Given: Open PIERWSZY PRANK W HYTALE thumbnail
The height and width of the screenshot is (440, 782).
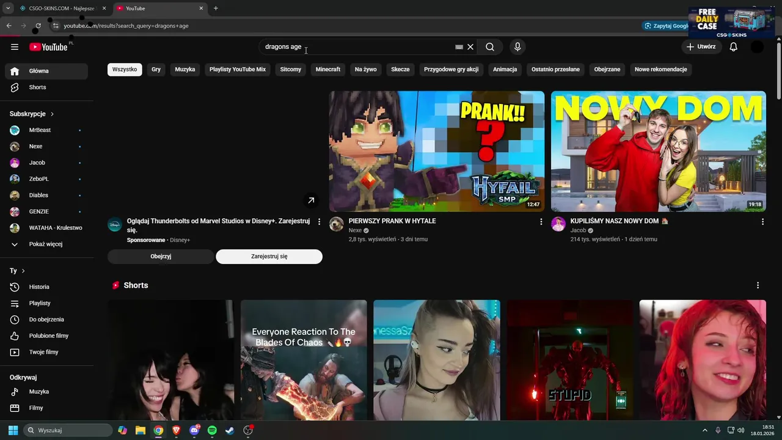Looking at the screenshot, I should coord(437,152).
